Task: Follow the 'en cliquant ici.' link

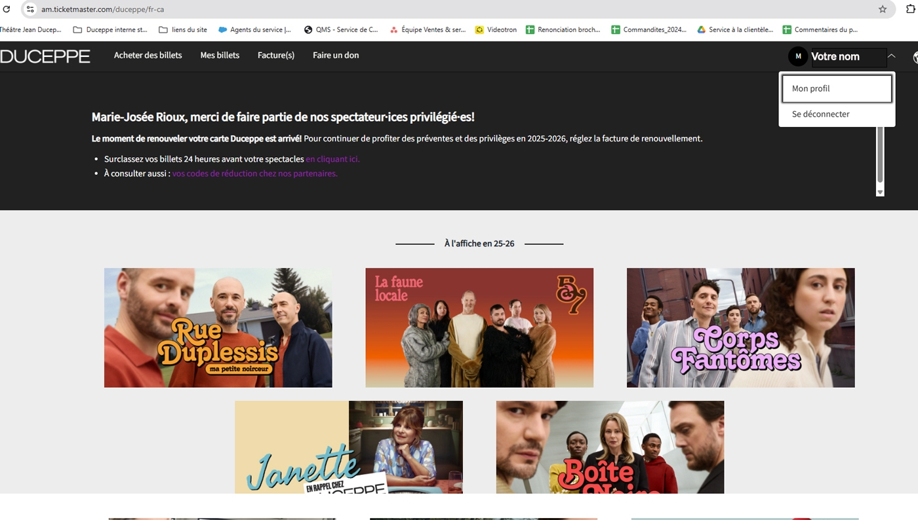Action: 332,159
